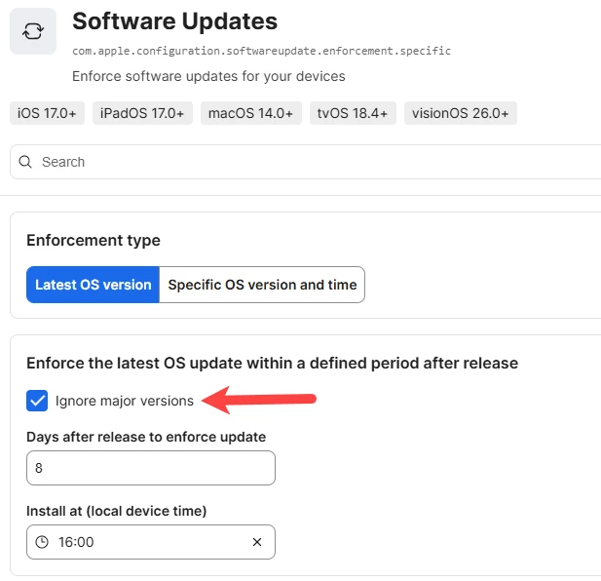Image resolution: width=601 pixels, height=581 pixels.
Task: Click the red arrow annotation
Action: (x=259, y=400)
